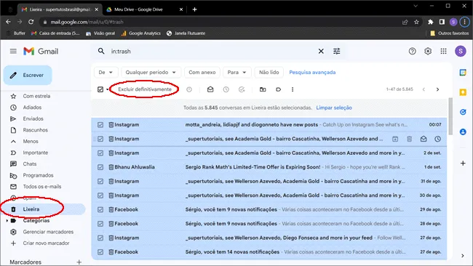Bookmark this page star icon
473x266 pixels.
pos(416,22)
